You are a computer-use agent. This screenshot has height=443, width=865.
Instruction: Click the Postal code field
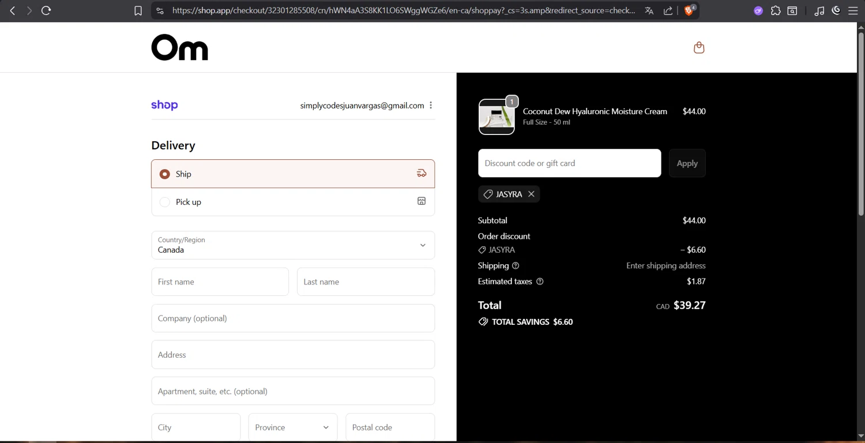(390, 427)
